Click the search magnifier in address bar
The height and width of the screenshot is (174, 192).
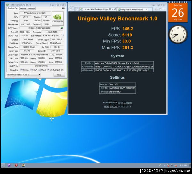110,9
